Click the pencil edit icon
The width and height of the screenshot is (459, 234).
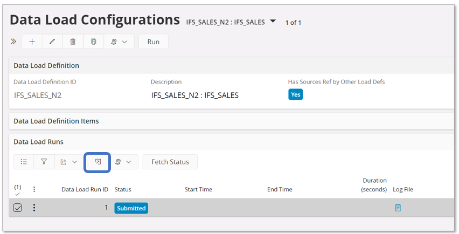52,42
